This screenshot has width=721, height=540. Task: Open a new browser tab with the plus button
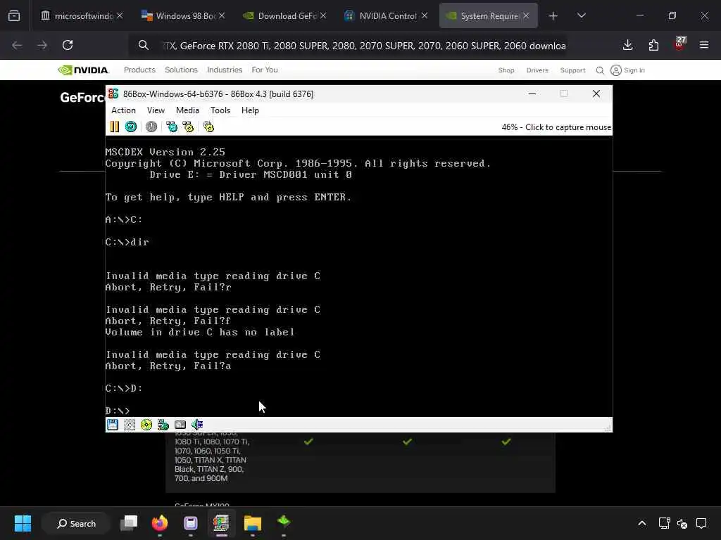pyautogui.click(x=553, y=16)
